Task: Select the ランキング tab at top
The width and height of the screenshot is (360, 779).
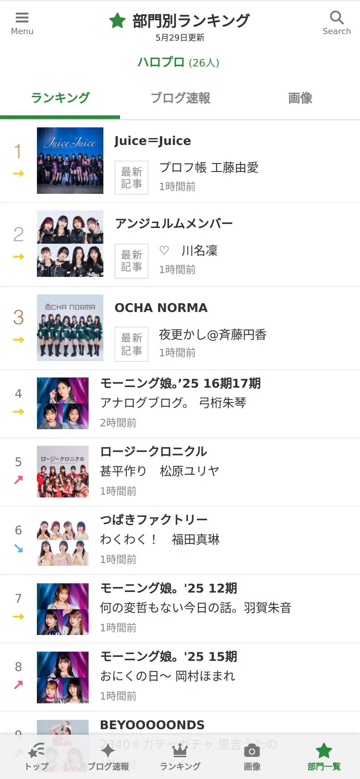Action: click(60, 98)
